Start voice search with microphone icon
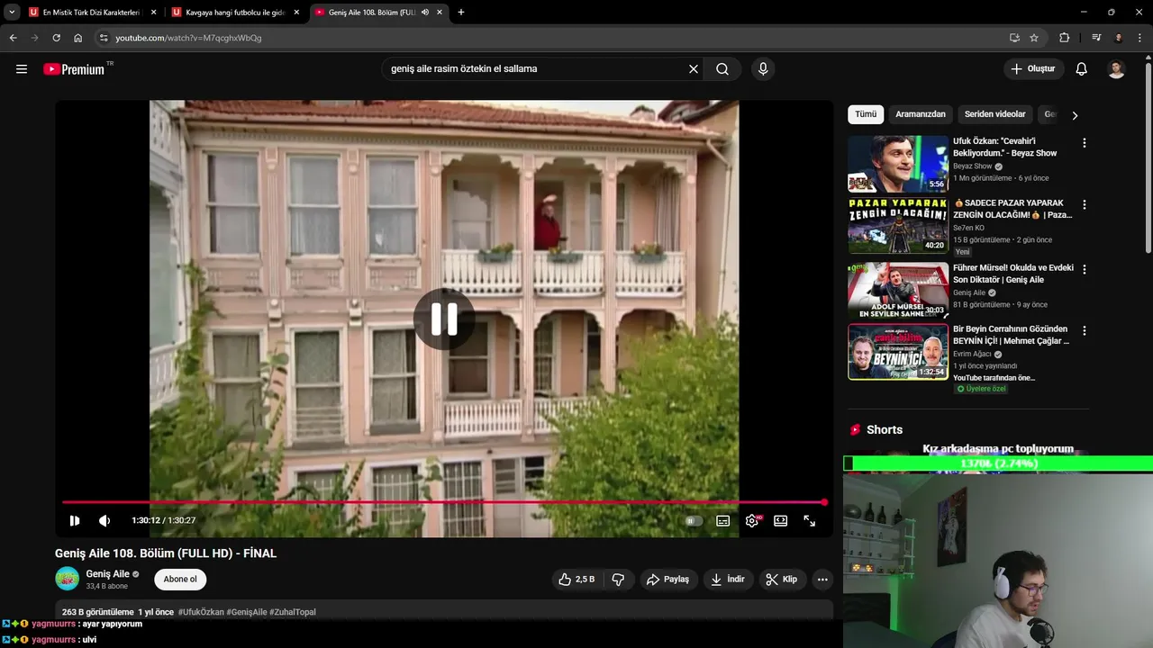This screenshot has width=1153, height=648. click(x=763, y=69)
